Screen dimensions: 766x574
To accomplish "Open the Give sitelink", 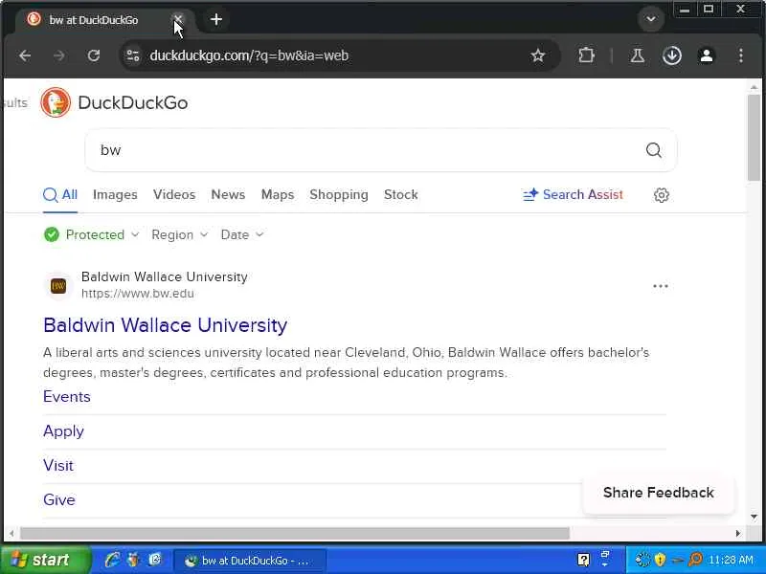I will (59, 499).
